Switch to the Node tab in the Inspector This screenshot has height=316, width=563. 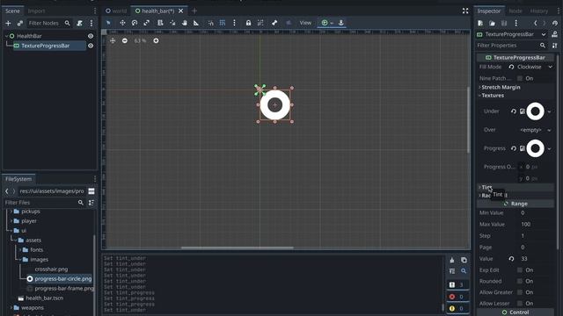515,11
